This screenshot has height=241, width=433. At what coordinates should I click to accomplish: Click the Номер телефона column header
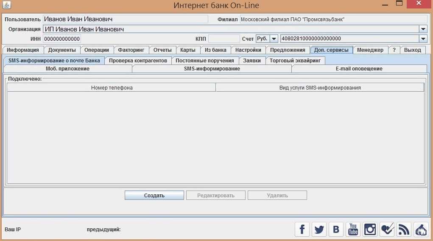[x=112, y=88]
